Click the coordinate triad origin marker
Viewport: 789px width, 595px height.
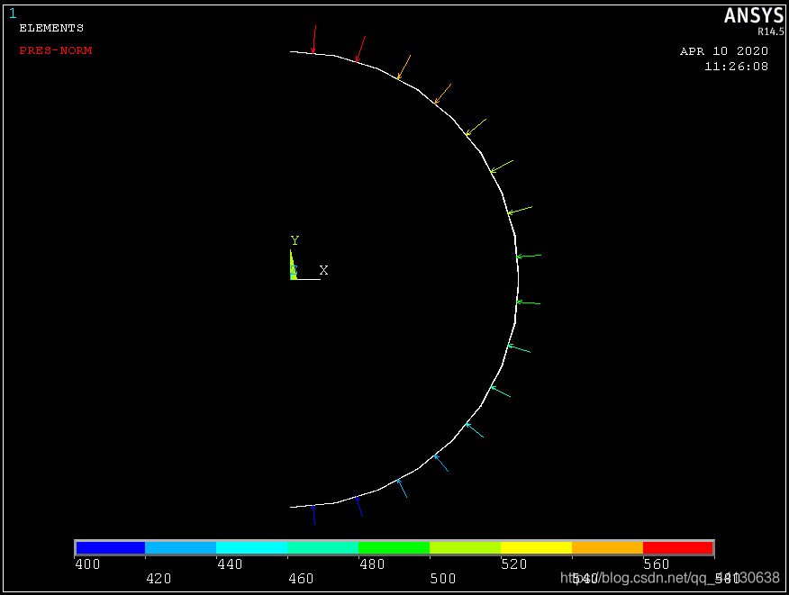[294, 276]
